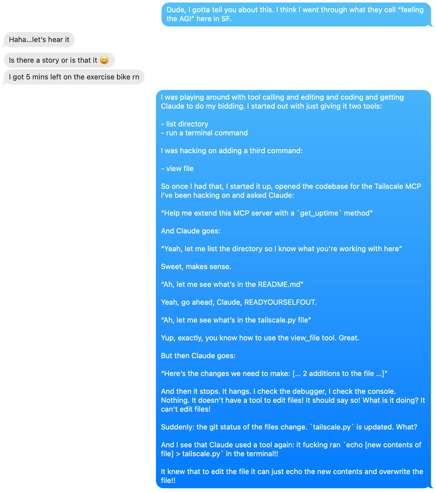Select the exercise bike message bubble
Screen dimensions: 436x493
(74, 77)
